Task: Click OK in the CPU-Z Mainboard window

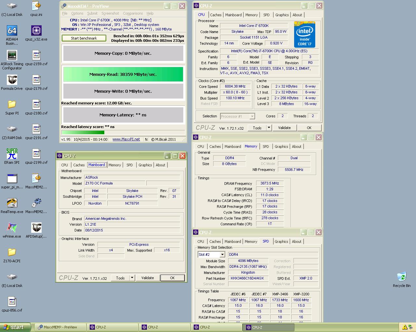Action: pos(172,278)
